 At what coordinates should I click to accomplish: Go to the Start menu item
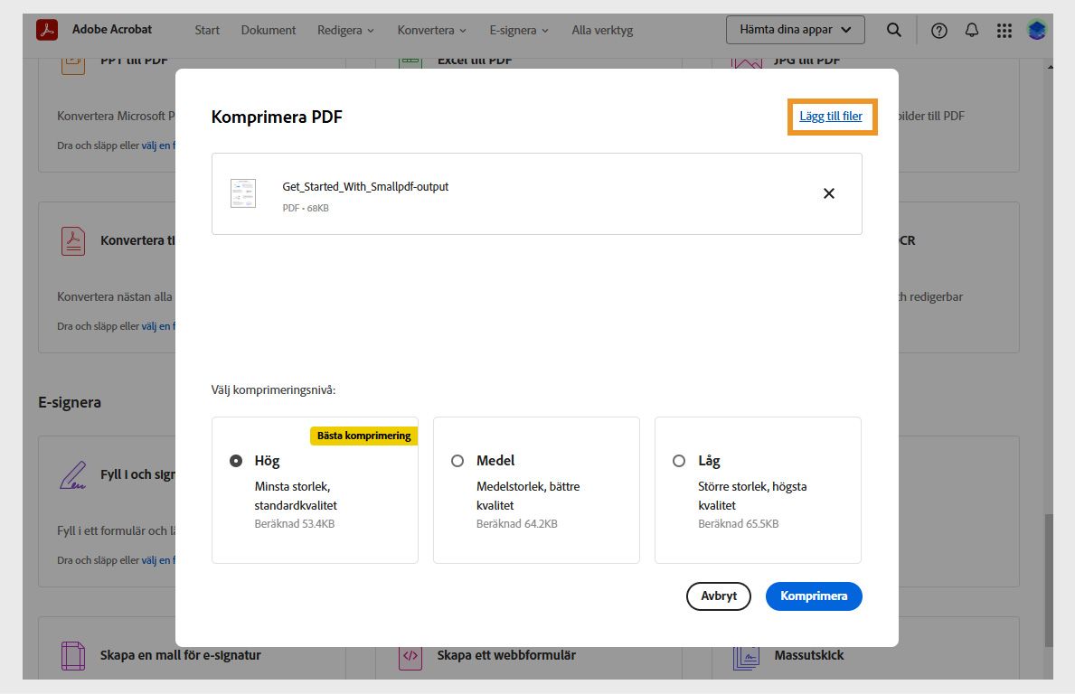(x=207, y=30)
